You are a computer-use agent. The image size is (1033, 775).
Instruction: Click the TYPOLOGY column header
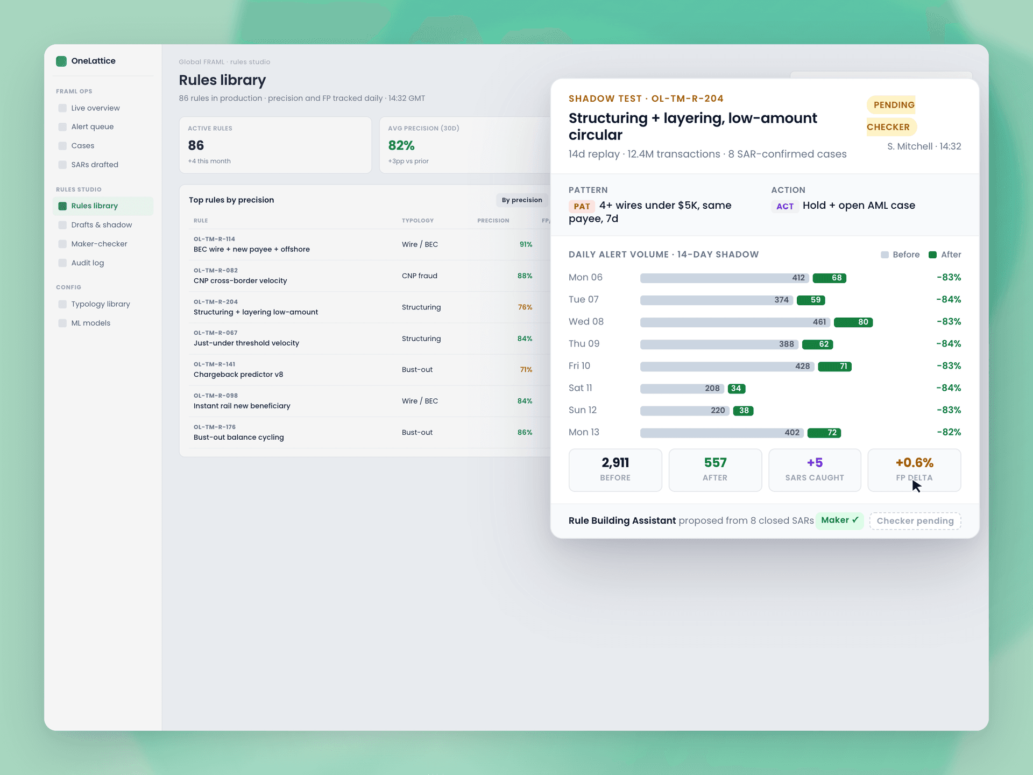418,221
